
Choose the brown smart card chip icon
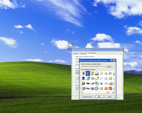click(84, 84)
